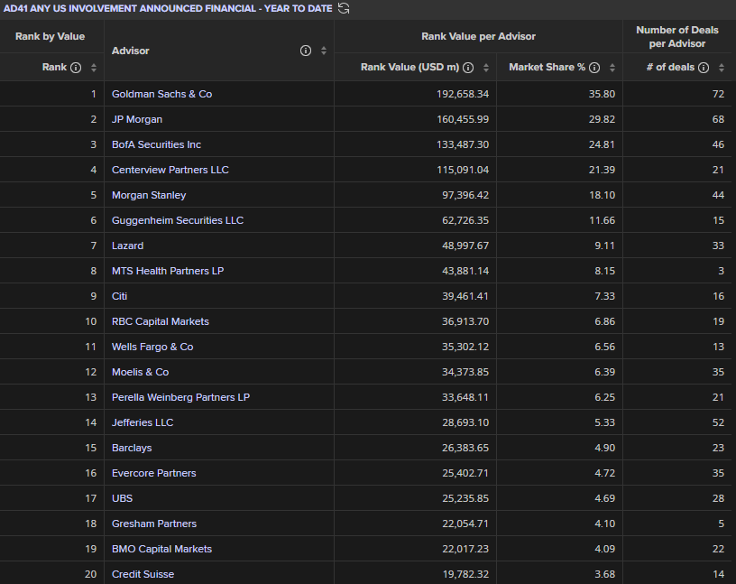This screenshot has width=736, height=584.
Task: Sort by Rank Value using sort arrows
Action: click(486, 68)
